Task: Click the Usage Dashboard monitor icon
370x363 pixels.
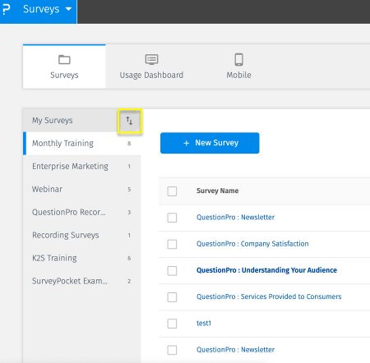Action: [151, 59]
